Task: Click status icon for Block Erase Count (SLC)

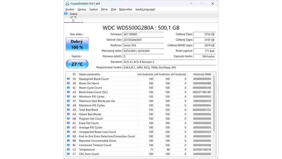Action: point(68,92)
